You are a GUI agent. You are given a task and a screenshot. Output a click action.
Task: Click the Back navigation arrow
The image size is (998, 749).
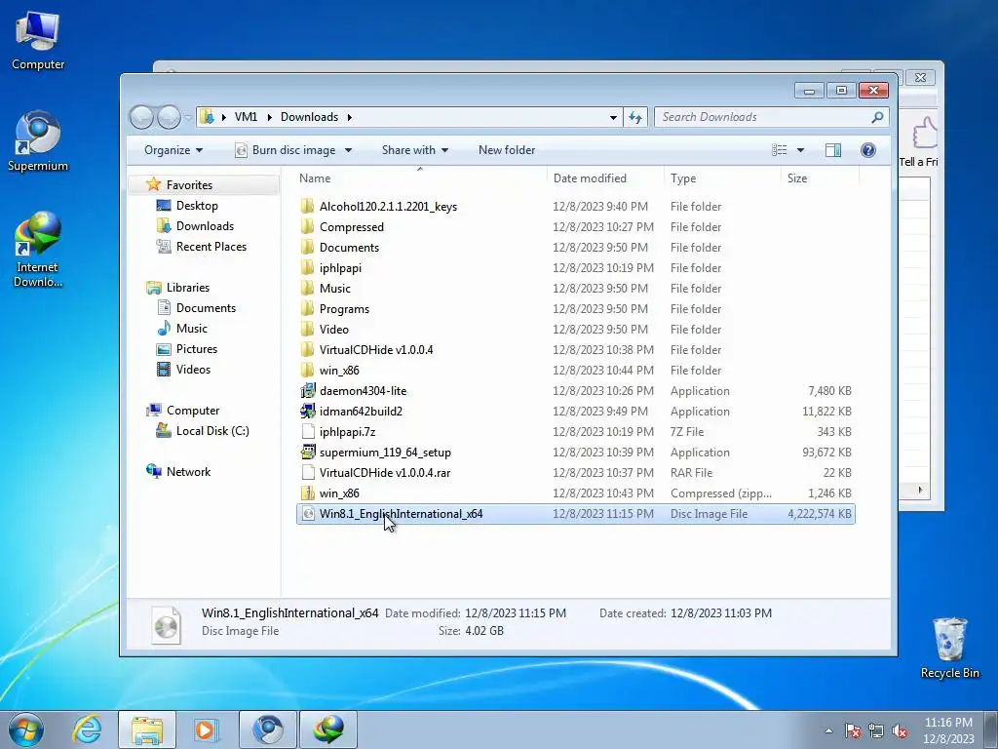(142, 117)
